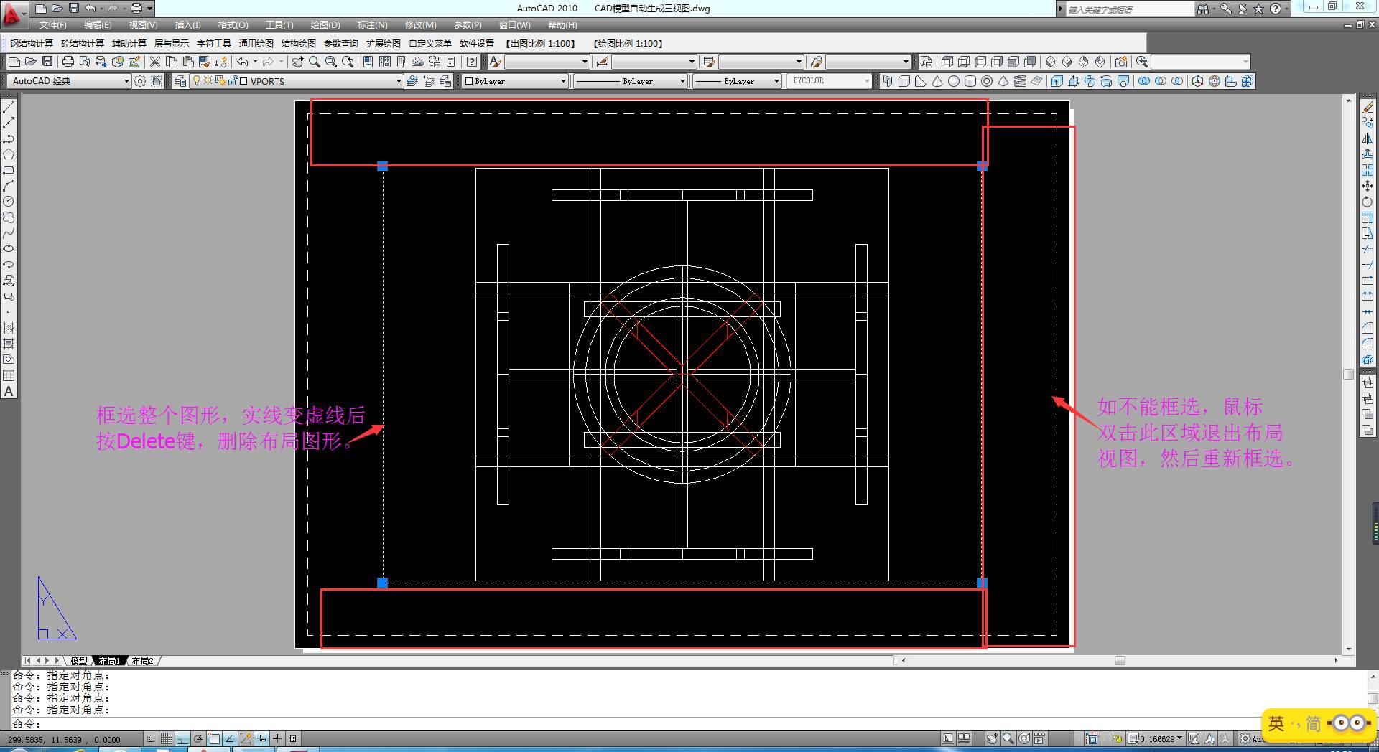Click the Dimension Style icon

click(x=603, y=62)
